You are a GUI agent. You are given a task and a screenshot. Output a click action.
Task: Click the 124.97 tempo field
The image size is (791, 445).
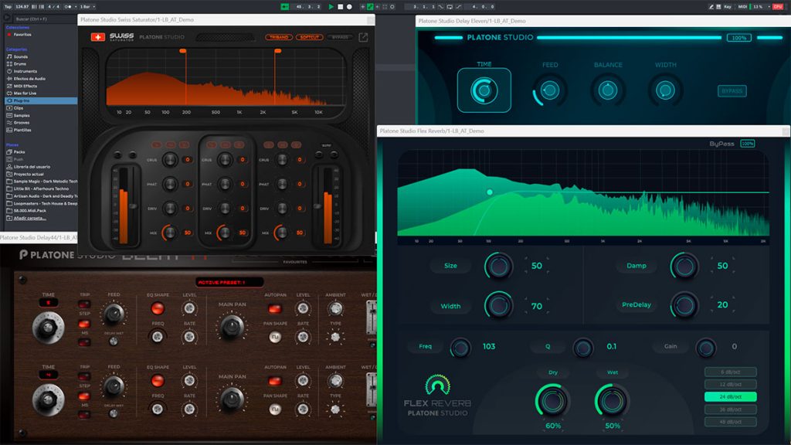click(x=22, y=6)
